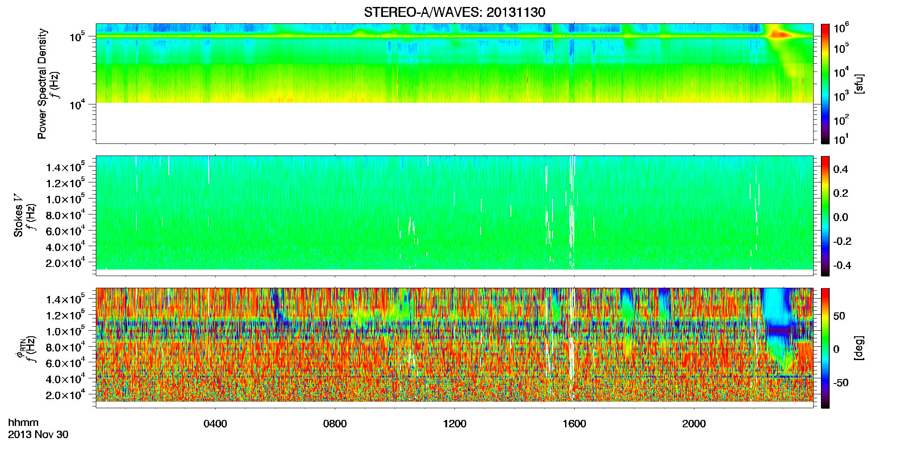Click the white empty area below 10^4 Hz
The height and width of the screenshot is (468, 909).
click(x=454, y=123)
